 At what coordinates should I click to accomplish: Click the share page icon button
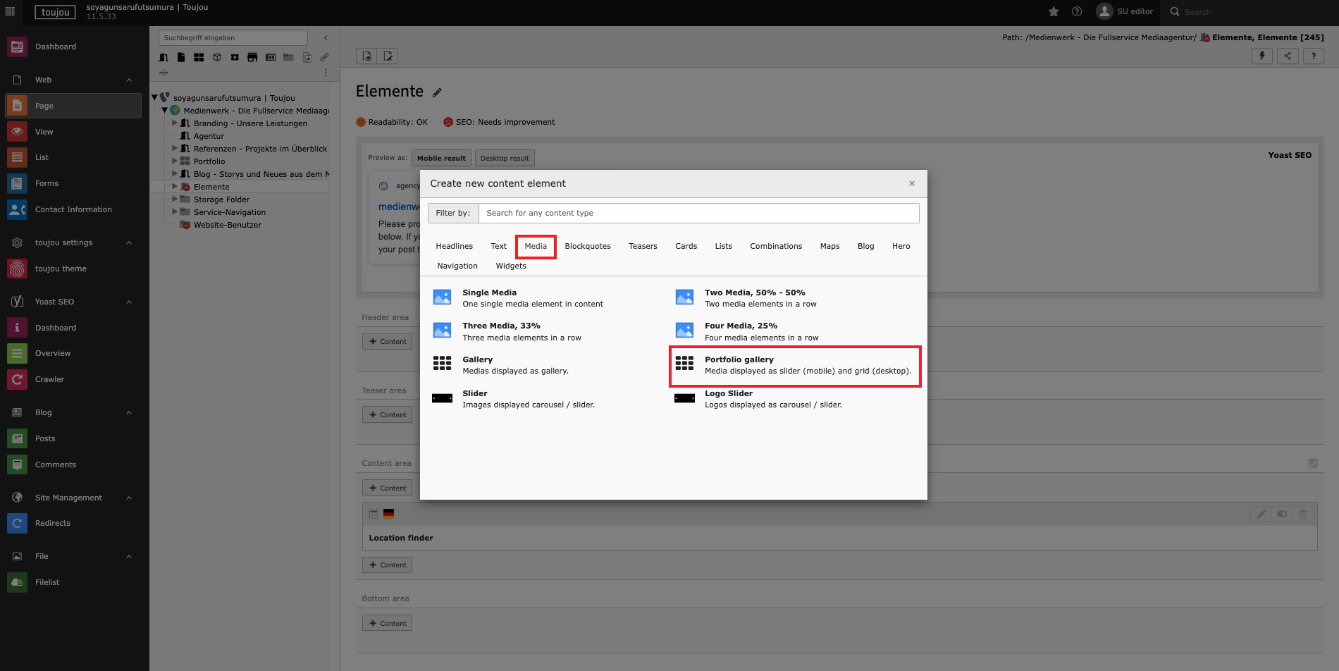1288,56
